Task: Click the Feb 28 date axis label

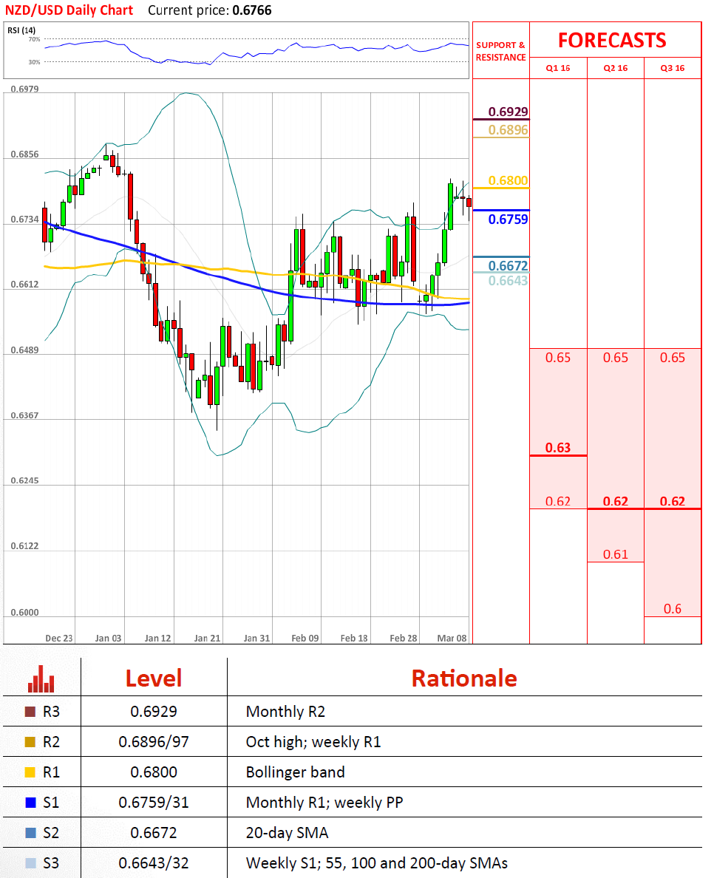Action: [x=404, y=638]
